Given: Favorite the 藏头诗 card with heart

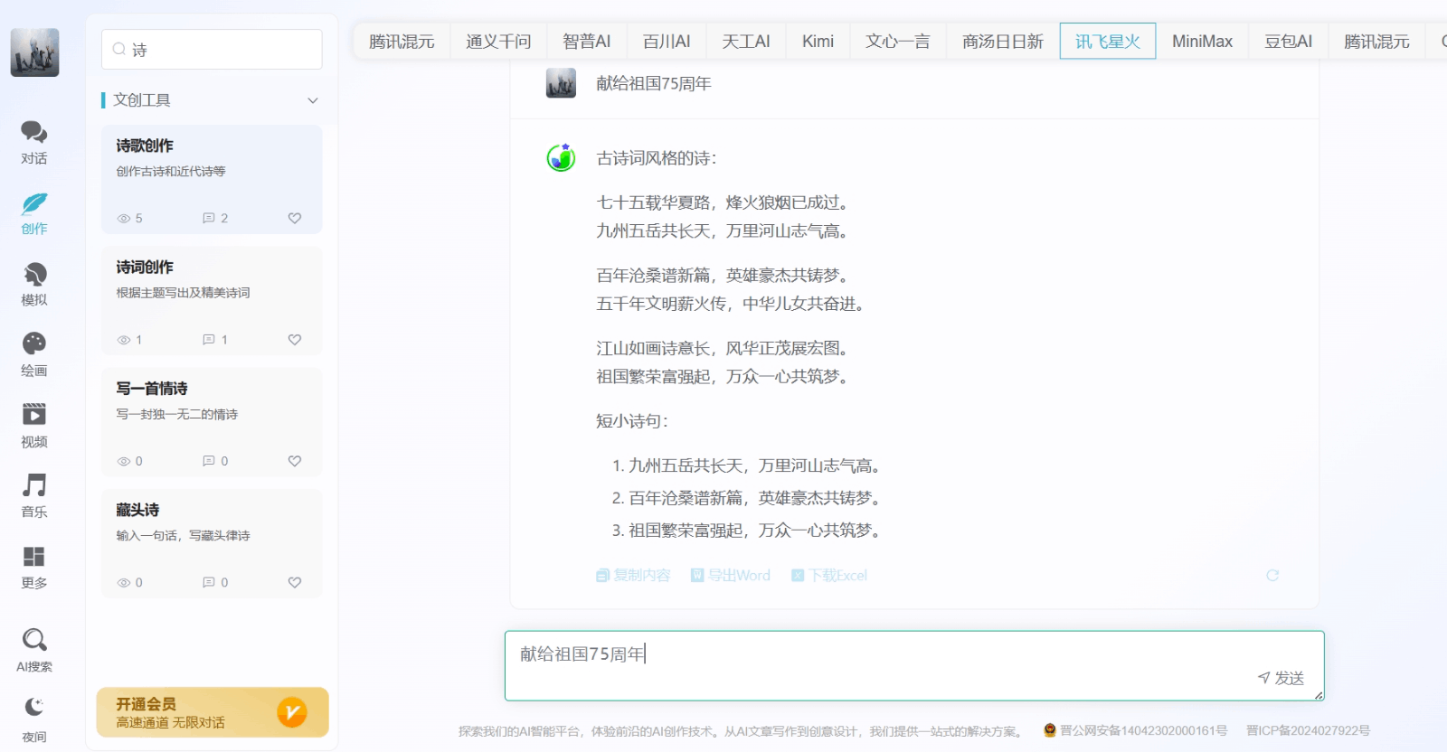Looking at the screenshot, I should tap(295, 583).
